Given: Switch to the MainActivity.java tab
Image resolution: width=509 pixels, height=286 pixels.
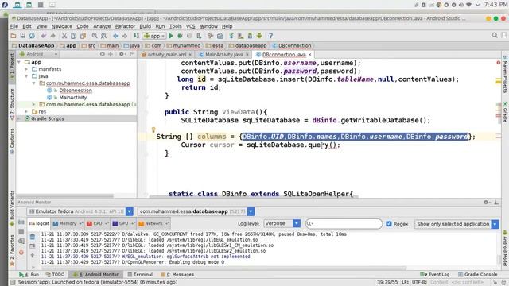Looking at the screenshot, I should coord(223,55).
